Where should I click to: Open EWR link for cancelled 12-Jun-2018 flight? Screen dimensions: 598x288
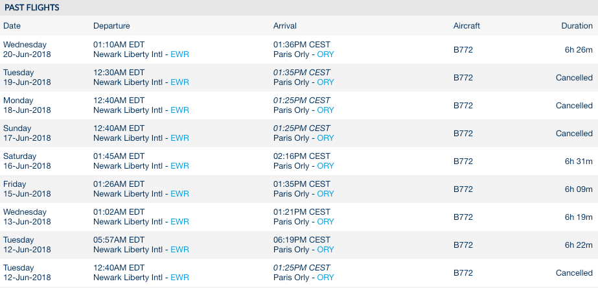tap(179, 278)
